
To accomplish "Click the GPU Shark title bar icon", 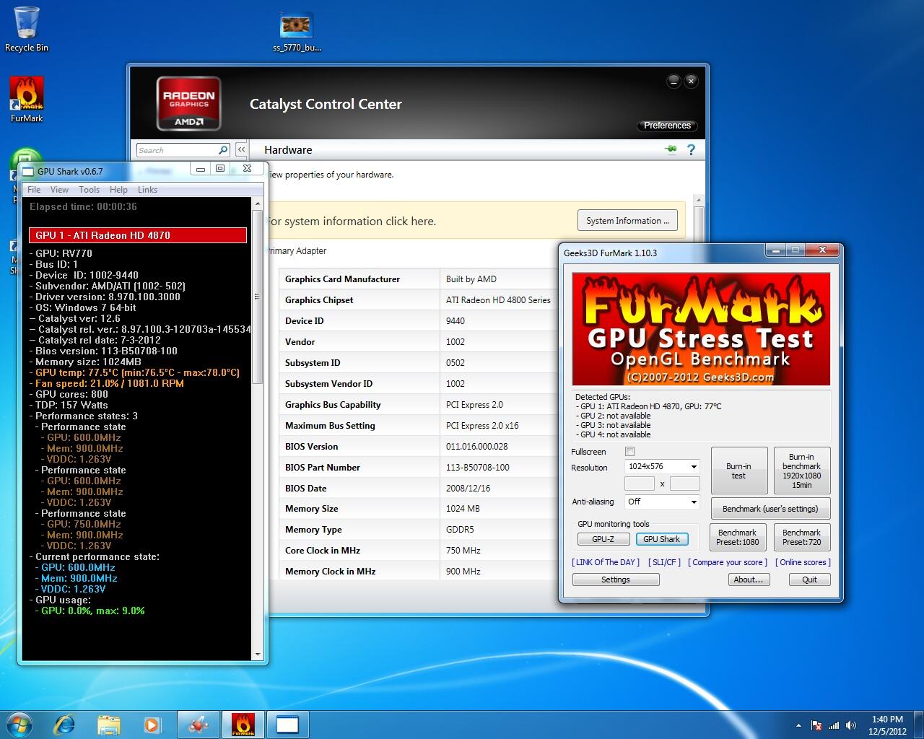I will click(28, 171).
